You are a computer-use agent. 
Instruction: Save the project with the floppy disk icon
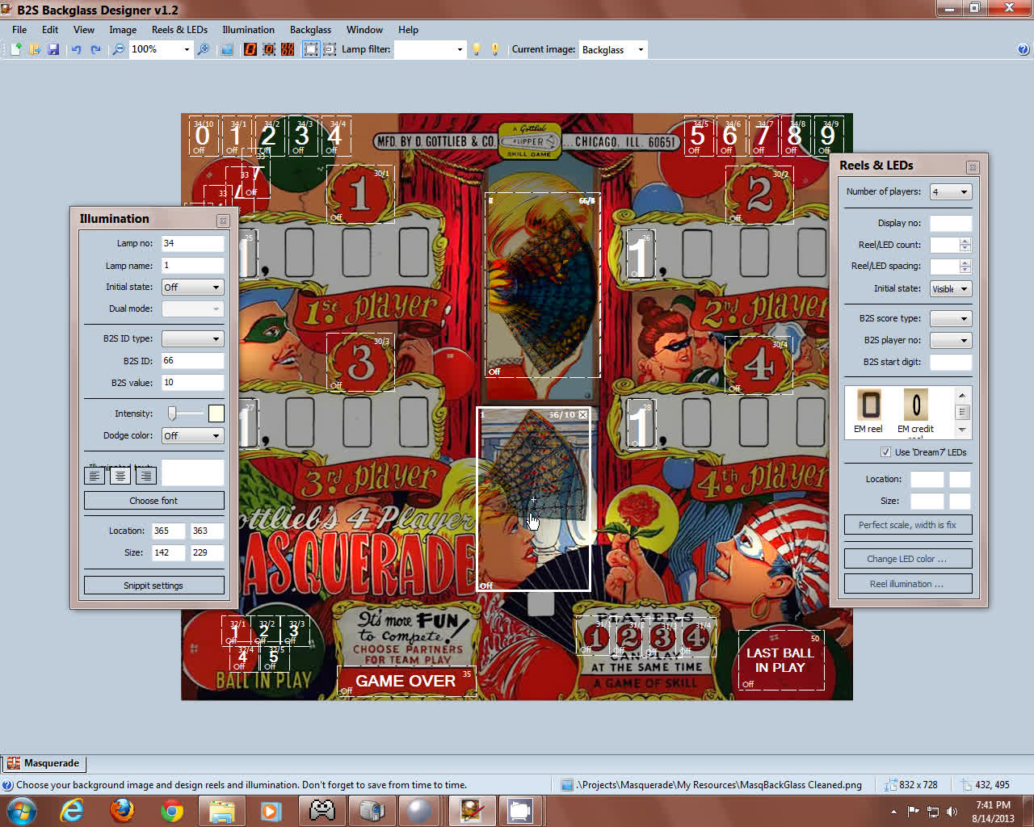tap(53, 49)
